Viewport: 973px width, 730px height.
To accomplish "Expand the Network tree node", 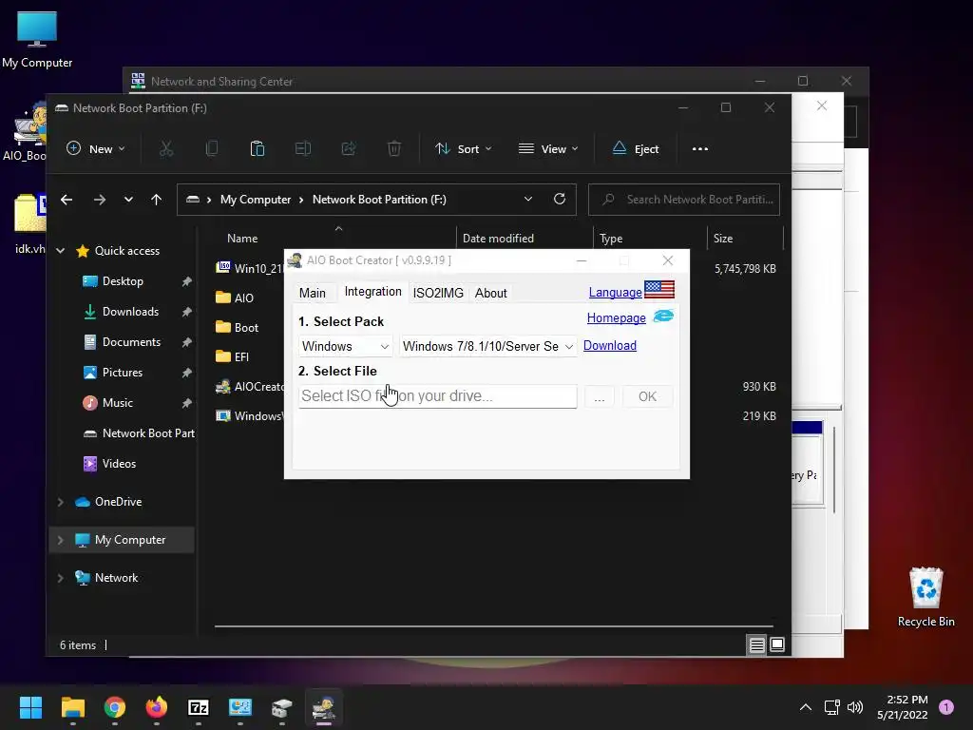I will click(60, 578).
